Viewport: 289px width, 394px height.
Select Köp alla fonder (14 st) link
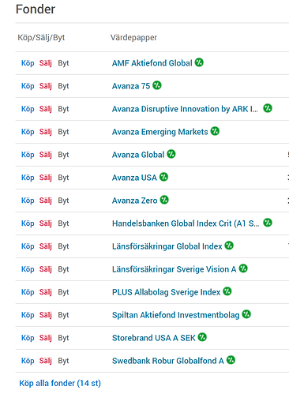click(60, 383)
